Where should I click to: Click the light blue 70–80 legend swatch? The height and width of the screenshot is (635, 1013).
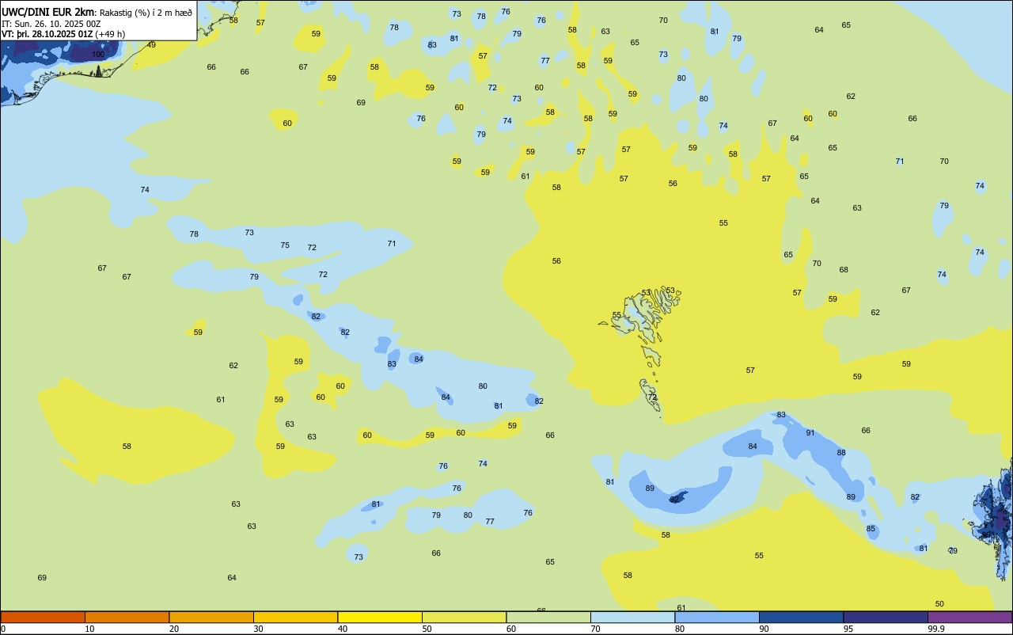(632, 617)
